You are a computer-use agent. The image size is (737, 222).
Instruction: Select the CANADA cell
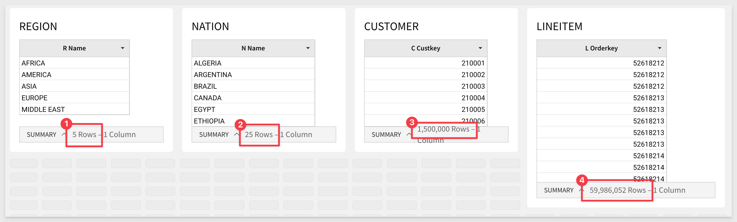(253, 98)
